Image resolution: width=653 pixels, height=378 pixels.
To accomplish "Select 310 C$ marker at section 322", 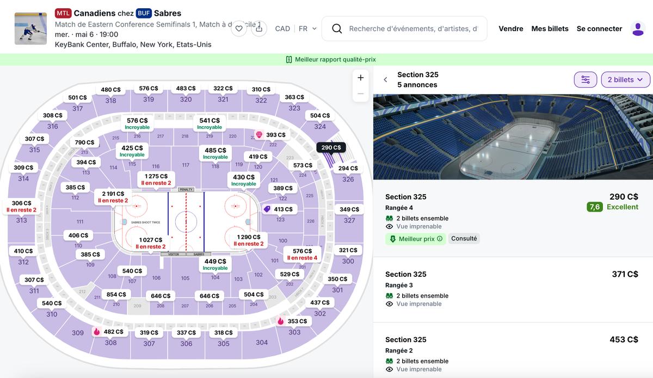I will (261, 89).
